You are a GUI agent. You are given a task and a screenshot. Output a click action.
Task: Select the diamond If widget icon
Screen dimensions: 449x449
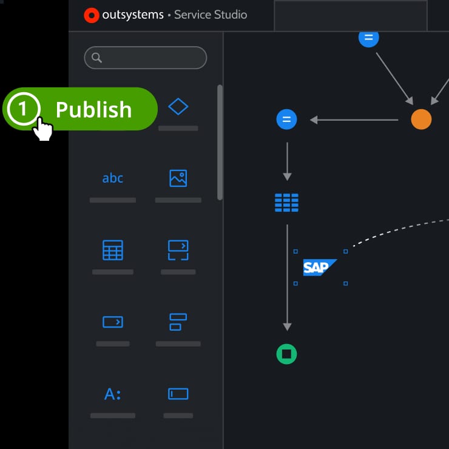pos(178,107)
